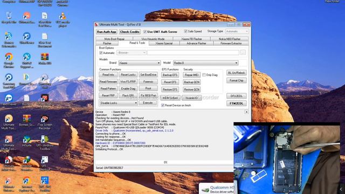
Task: Click the Check Credits button
Action: (x=130, y=32)
